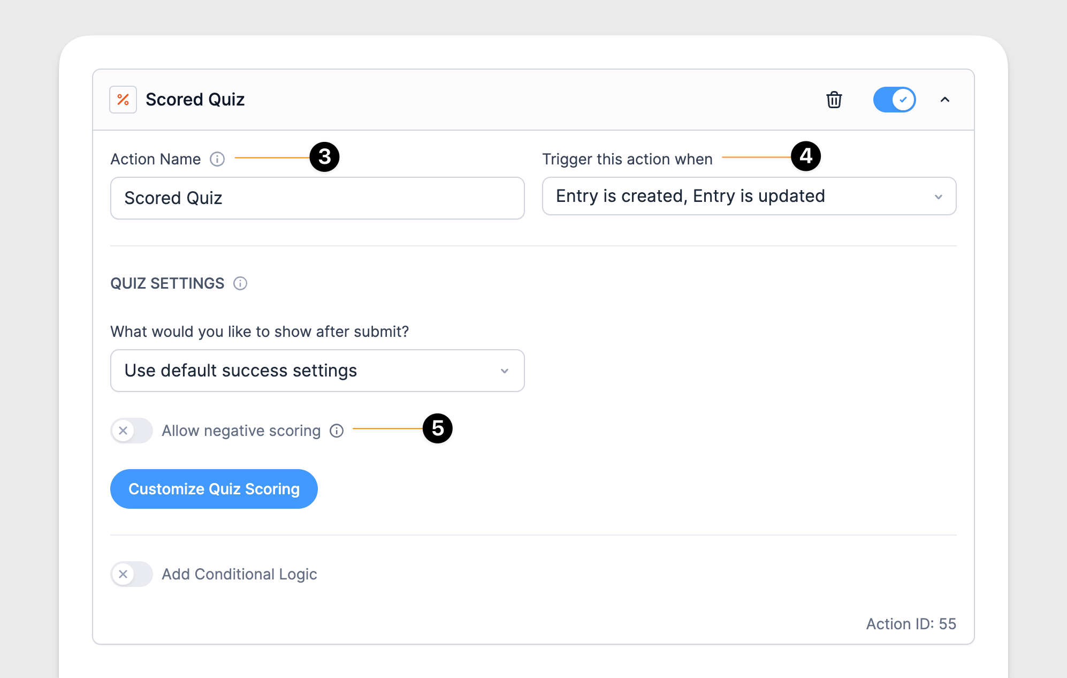This screenshot has height=678, width=1067.
Task: Click the Scored Quiz header title
Action: [195, 100]
